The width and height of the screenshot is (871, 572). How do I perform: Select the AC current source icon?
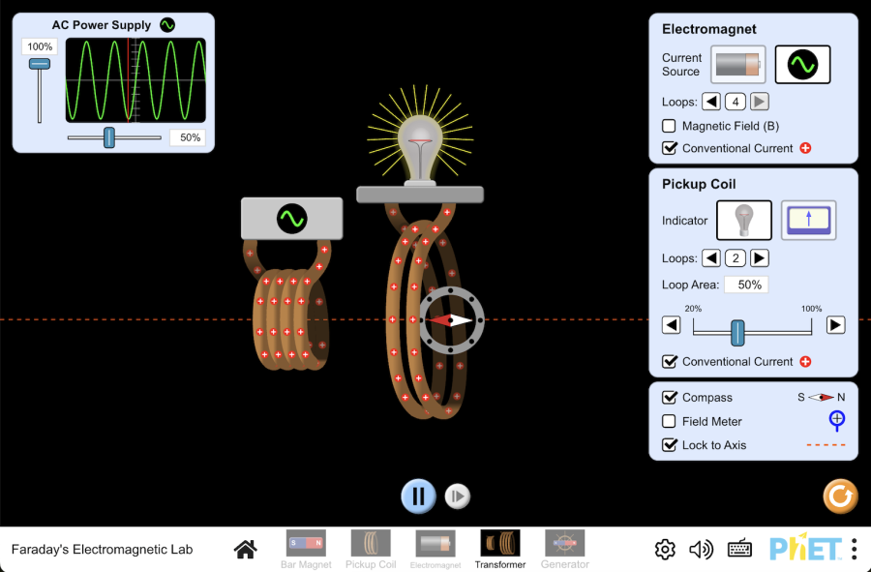(x=802, y=65)
